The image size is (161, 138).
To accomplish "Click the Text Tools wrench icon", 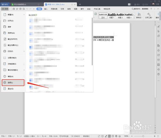I will [x=149, y=15].
